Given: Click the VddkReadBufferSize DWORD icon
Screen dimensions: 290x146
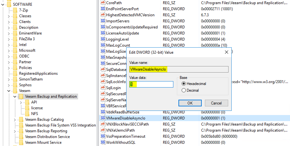Looking at the screenshot, I should click(103, 112).
